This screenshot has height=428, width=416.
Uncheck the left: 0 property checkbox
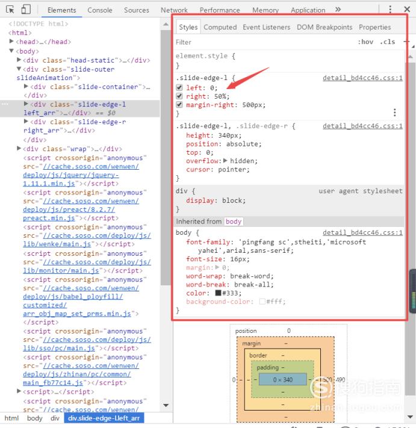tap(179, 88)
